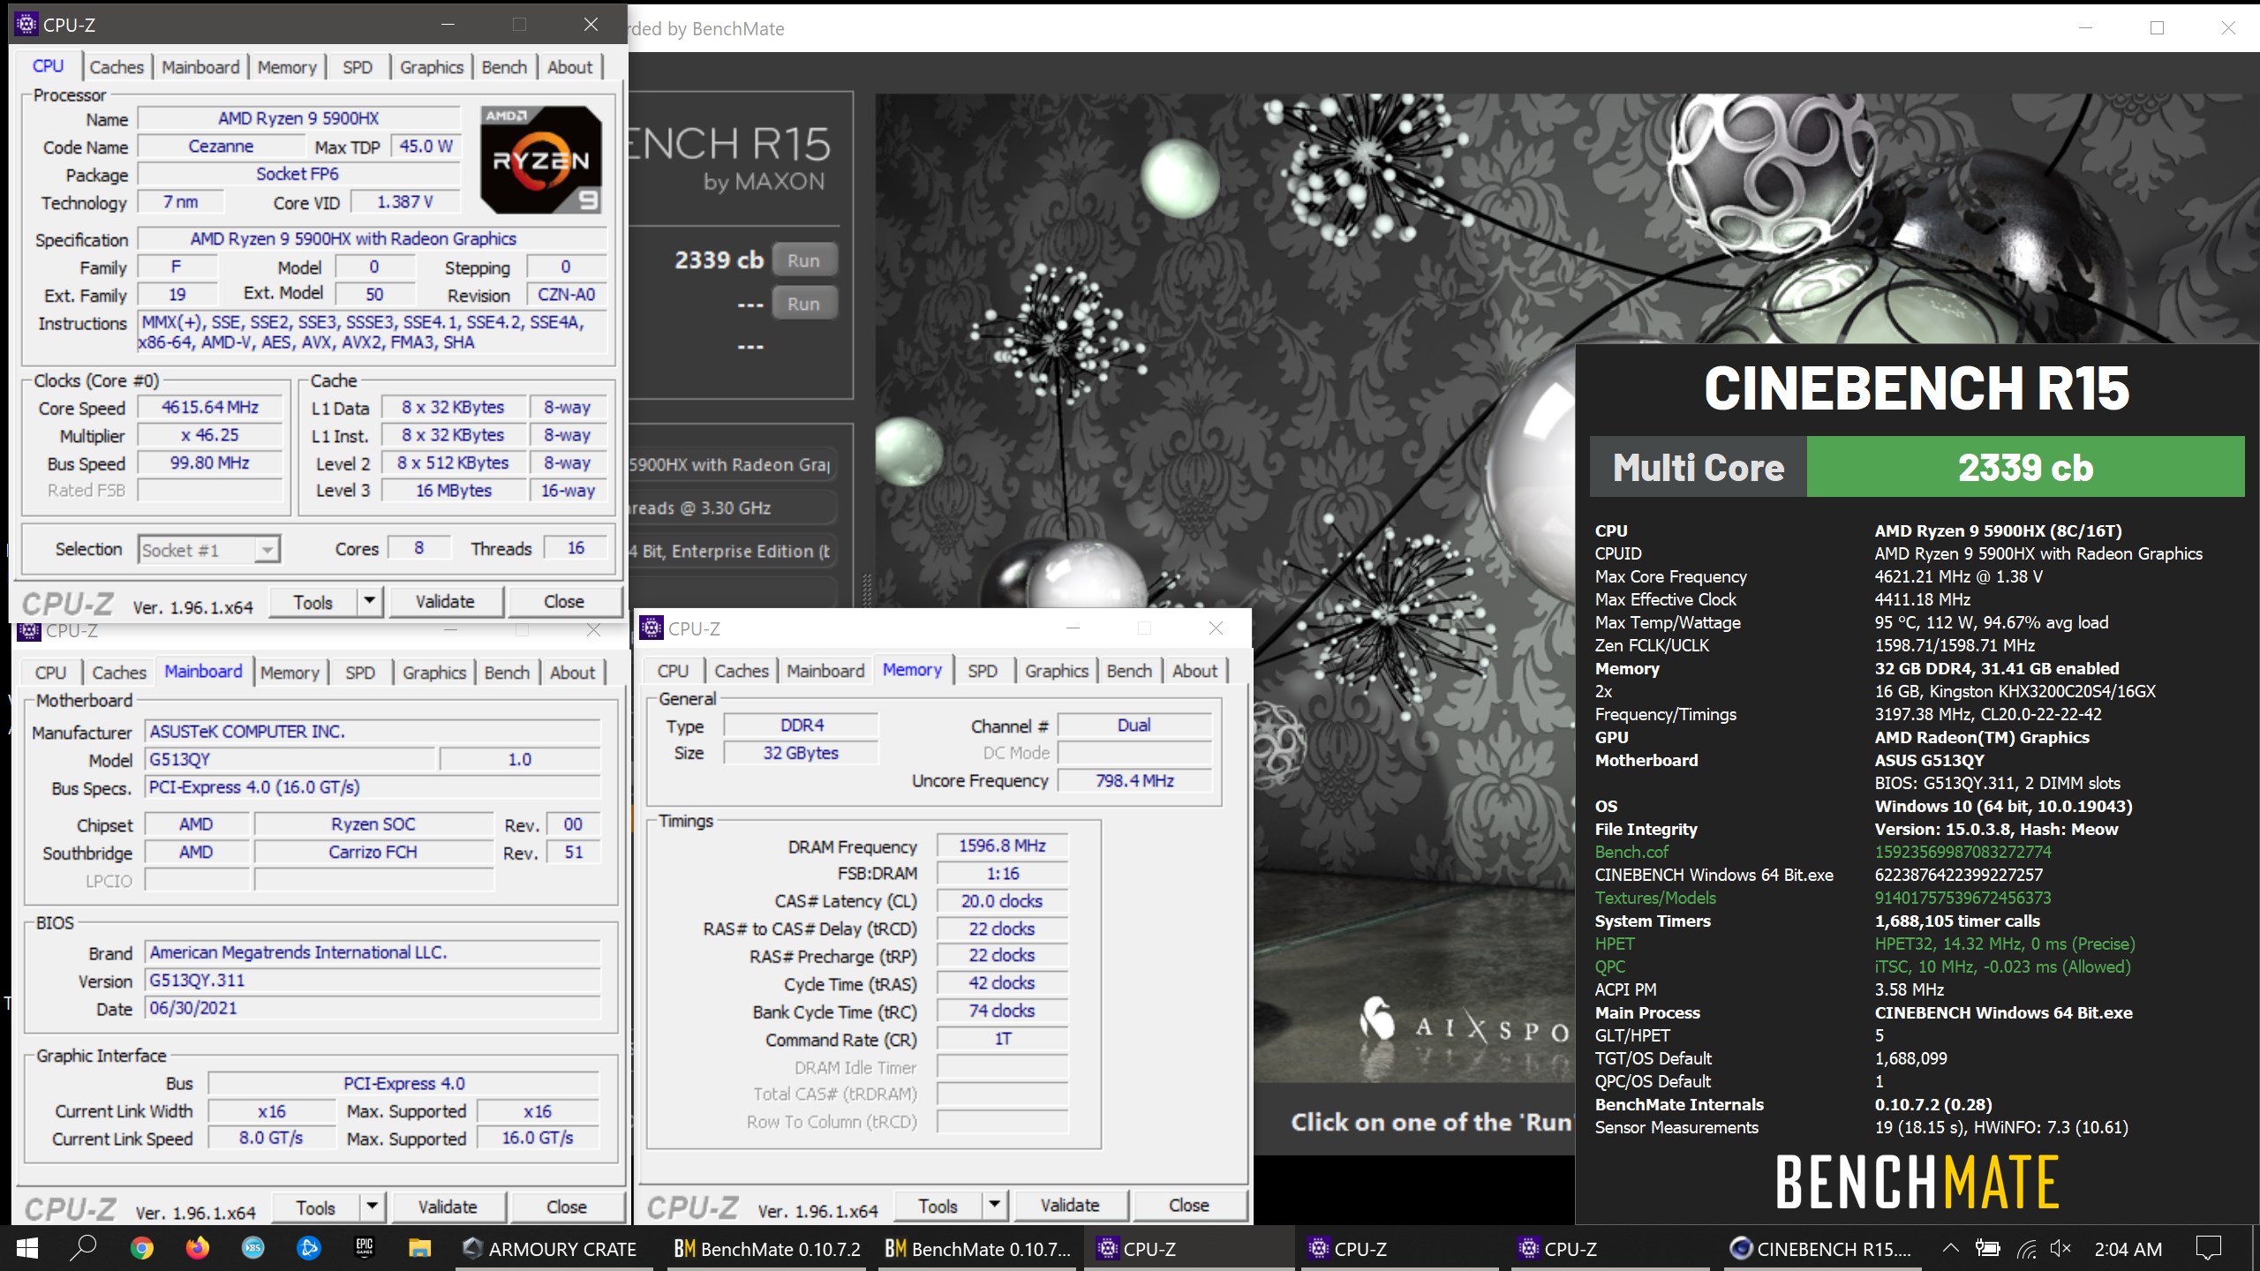Click Validate in Mainboard CPU-Z window
Image resolution: width=2260 pixels, height=1271 pixels.
coord(448,1207)
